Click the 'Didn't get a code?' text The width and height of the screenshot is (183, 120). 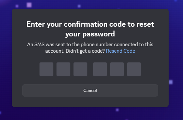click(x=85, y=51)
